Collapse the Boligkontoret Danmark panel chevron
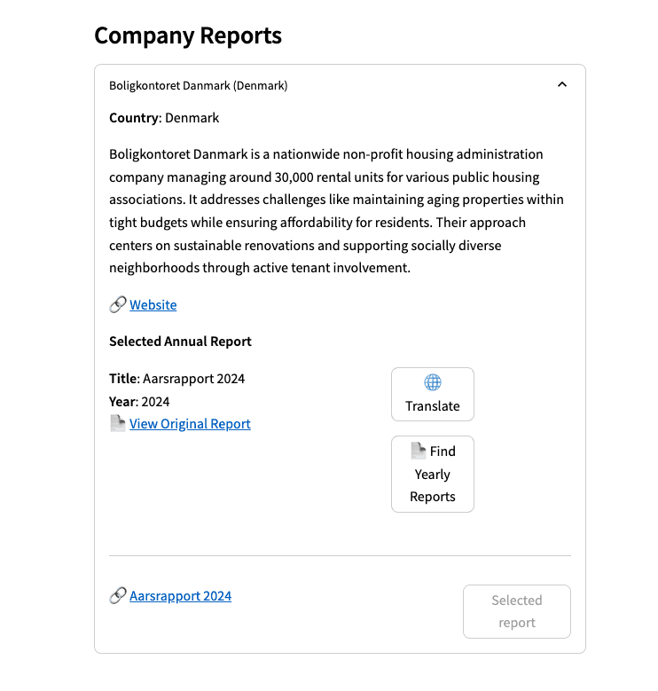 pyautogui.click(x=561, y=84)
